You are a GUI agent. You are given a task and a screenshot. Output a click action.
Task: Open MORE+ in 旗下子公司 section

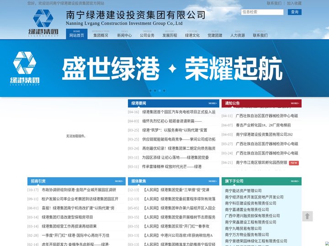(x=295, y=181)
